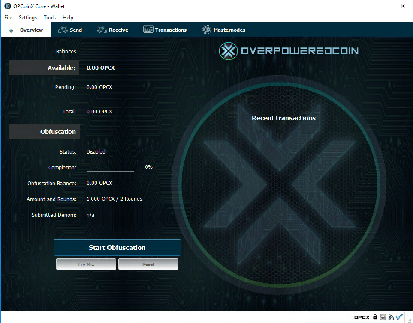The image size is (413, 323).
Task: Click the blue sync checkmark icon
Action: pyautogui.click(x=399, y=317)
